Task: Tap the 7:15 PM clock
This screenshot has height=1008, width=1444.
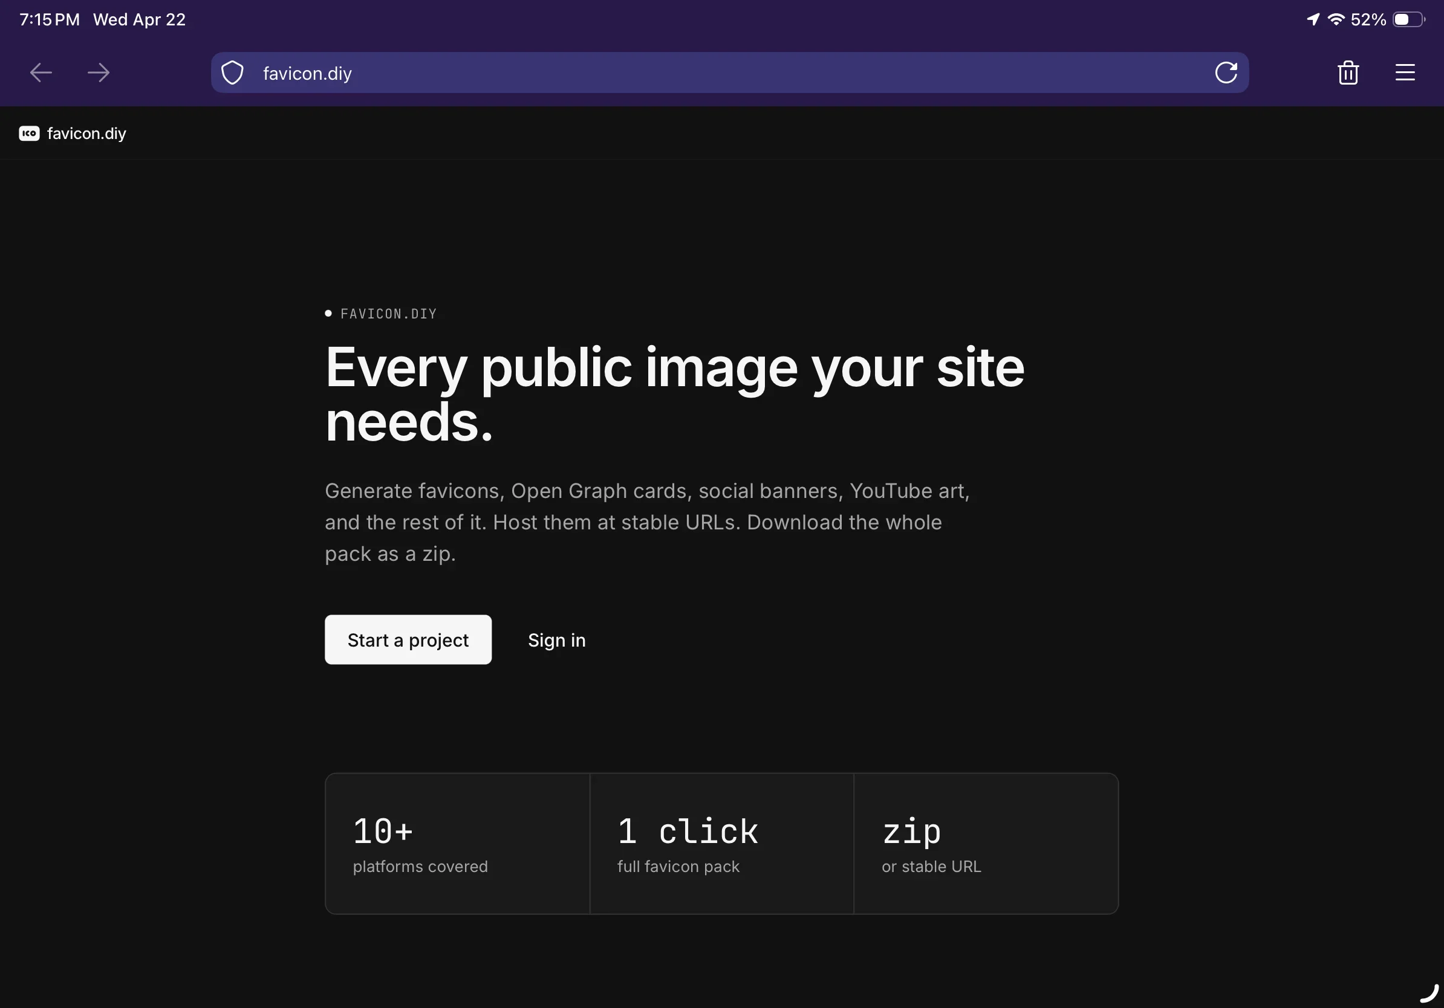Action: point(49,19)
